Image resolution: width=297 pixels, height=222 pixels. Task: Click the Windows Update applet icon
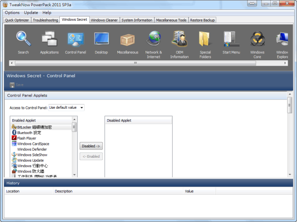point(14,160)
